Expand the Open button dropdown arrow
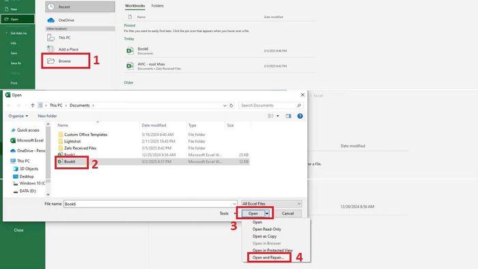Image resolution: width=478 pixels, height=269 pixels. [x=267, y=214]
